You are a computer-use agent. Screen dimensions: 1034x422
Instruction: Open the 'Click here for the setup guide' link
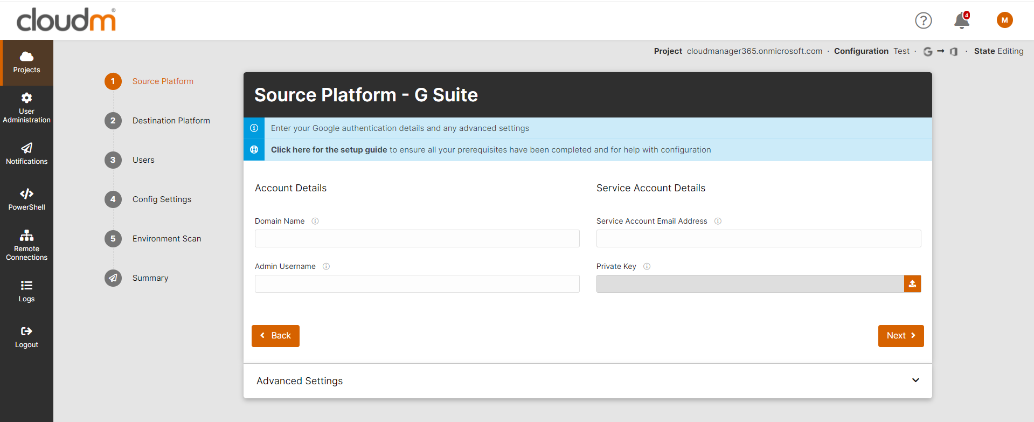(329, 150)
